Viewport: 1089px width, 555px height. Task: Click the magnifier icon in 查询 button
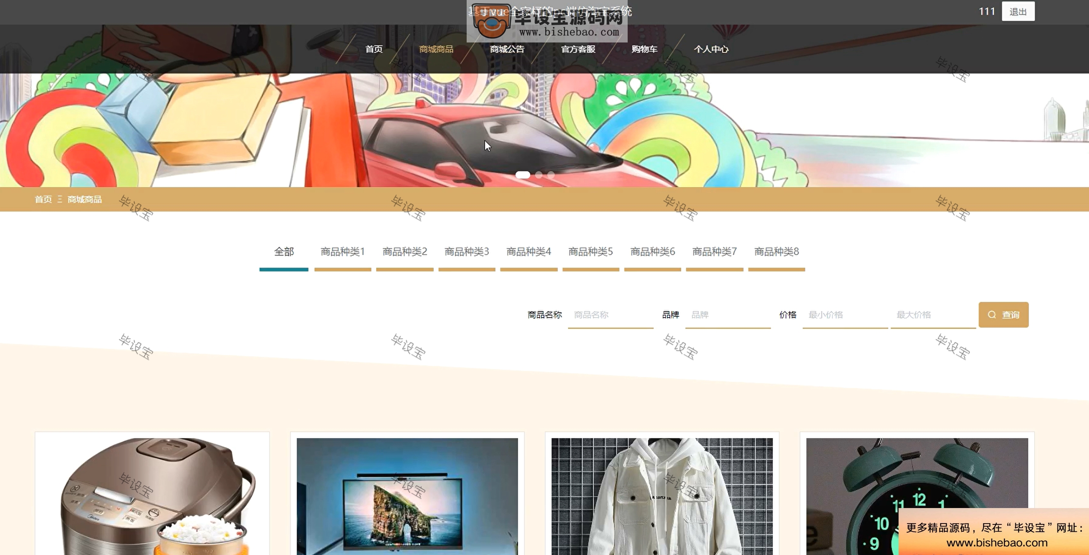992,315
